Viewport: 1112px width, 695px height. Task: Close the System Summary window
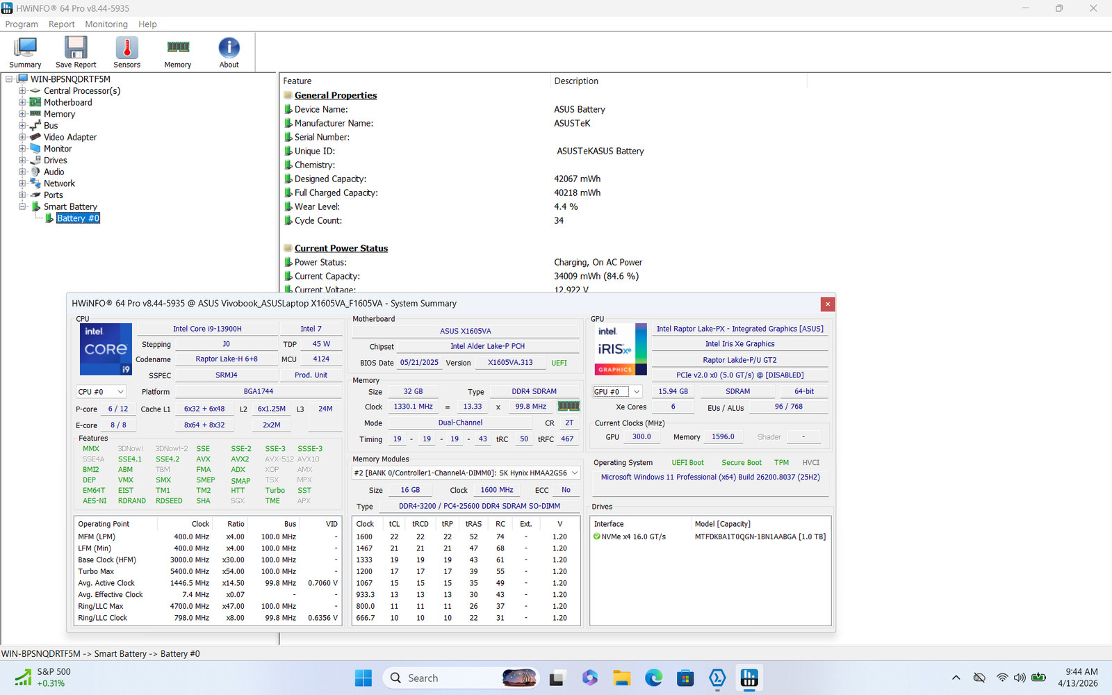(x=828, y=304)
